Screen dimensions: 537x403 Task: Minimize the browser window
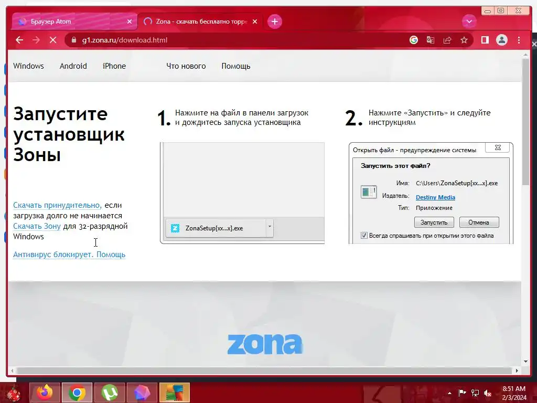tap(488, 11)
